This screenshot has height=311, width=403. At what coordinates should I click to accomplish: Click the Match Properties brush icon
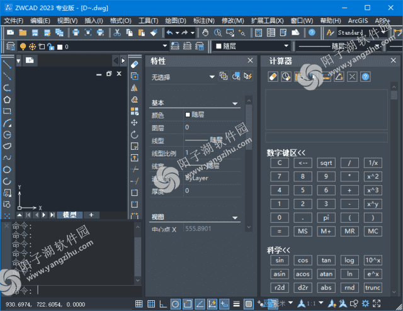[154, 33]
